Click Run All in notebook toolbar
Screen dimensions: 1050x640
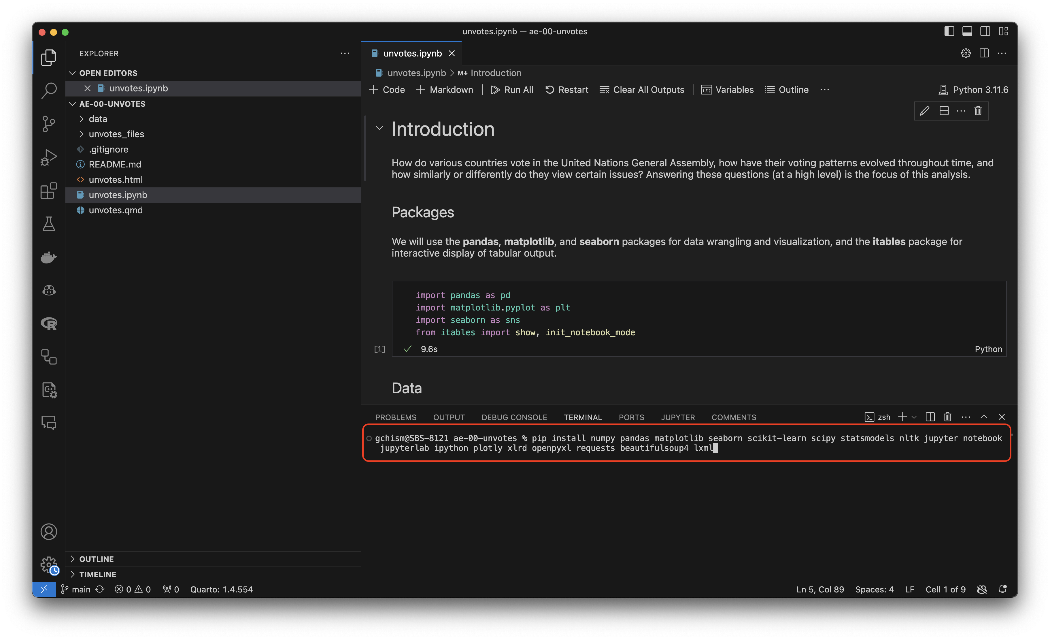coord(512,90)
